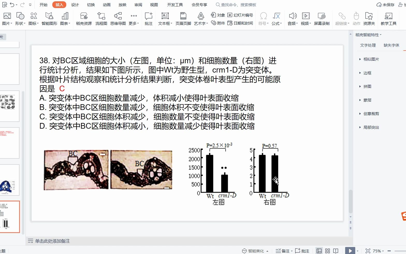Click 单击此处添加备注 notes field
This screenshot has height=254, width=406.
[52, 241]
